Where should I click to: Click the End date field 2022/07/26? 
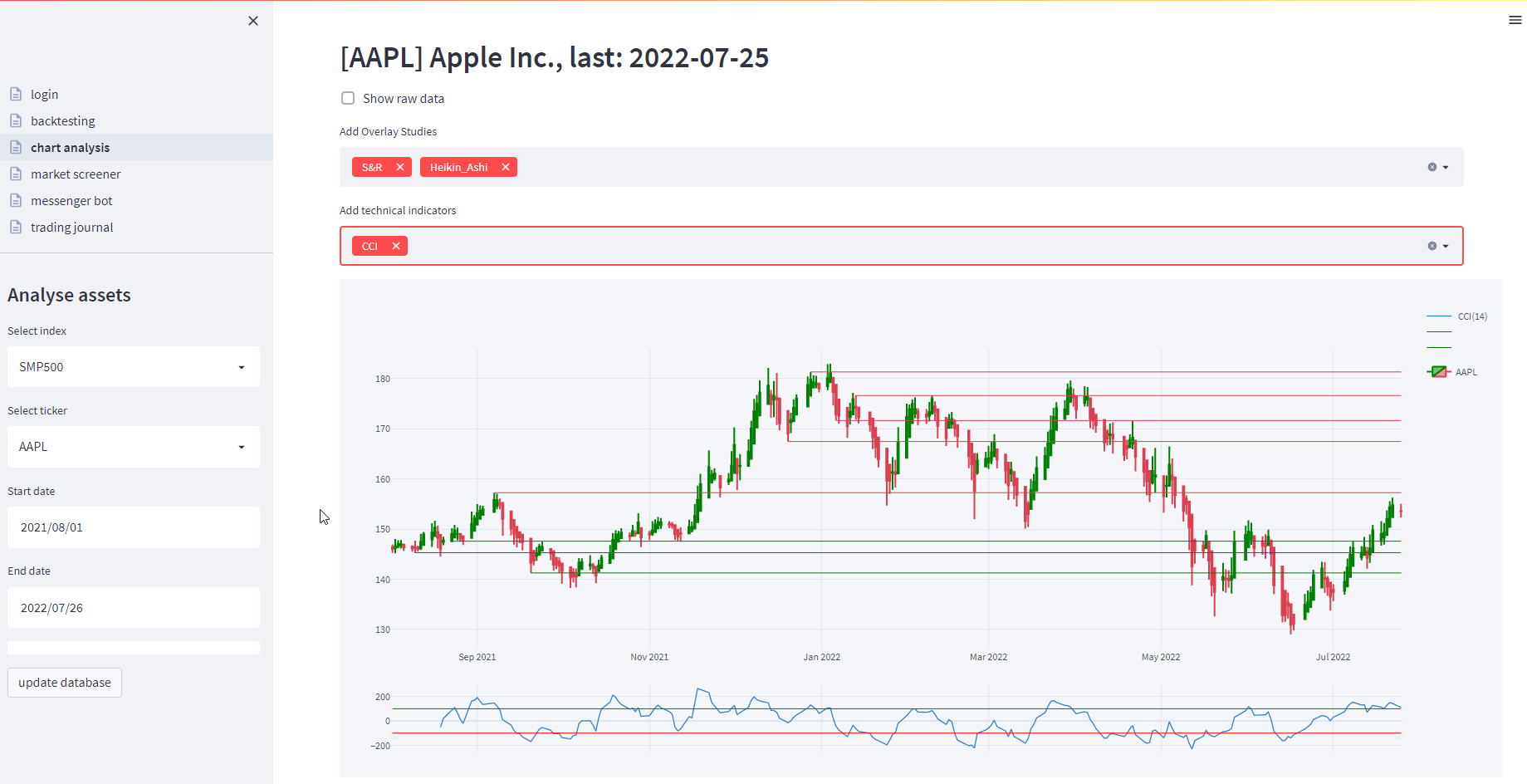pyautogui.click(x=134, y=608)
